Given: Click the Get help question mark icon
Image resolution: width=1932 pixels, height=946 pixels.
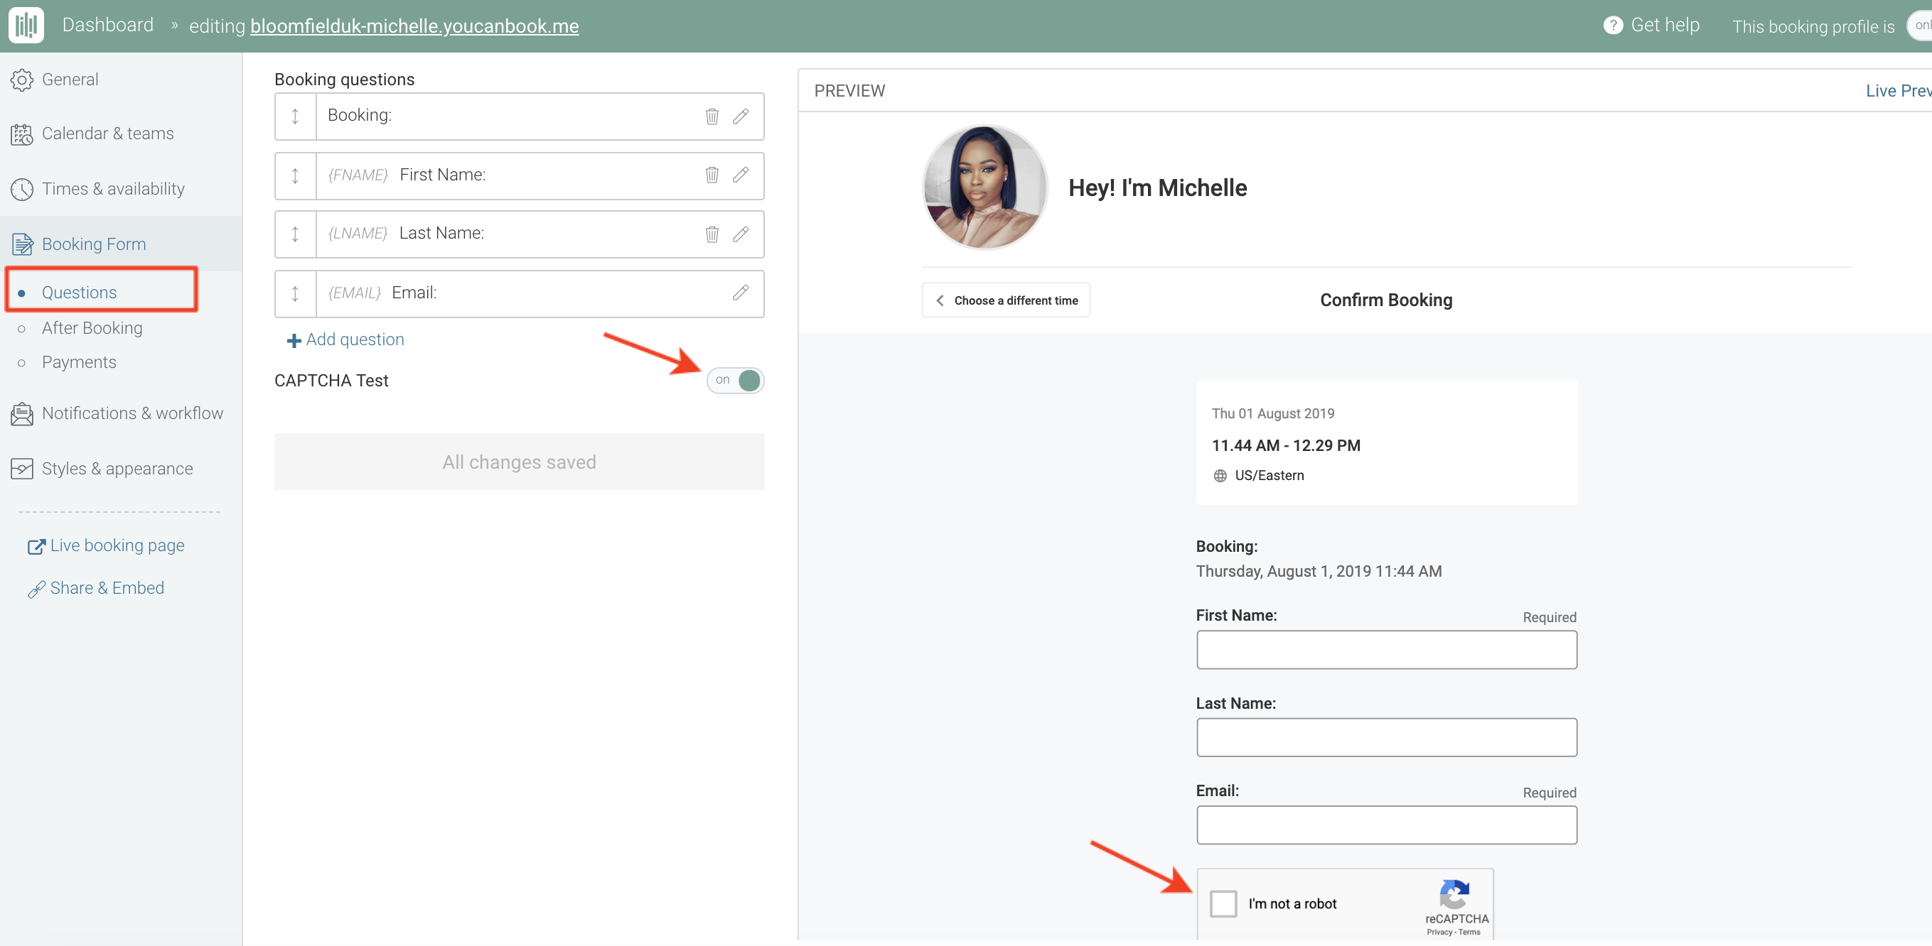Looking at the screenshot, I should (x=1613, y=26).
